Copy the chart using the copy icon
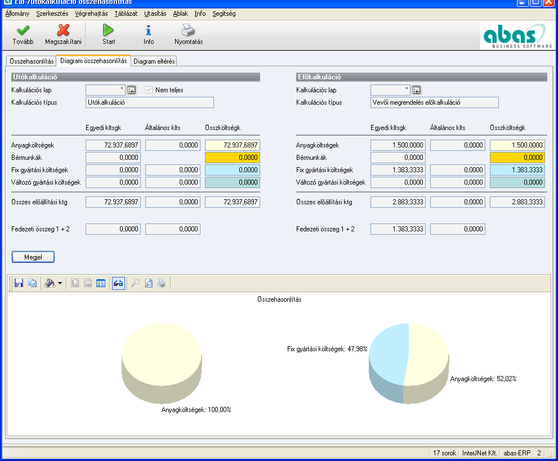The height and width of the screenshot is (461, 558). pos(33,283)
